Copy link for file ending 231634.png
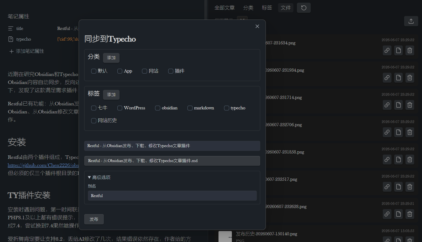The height and width of the screenshot is (242, 422). (x=387, y=50)
